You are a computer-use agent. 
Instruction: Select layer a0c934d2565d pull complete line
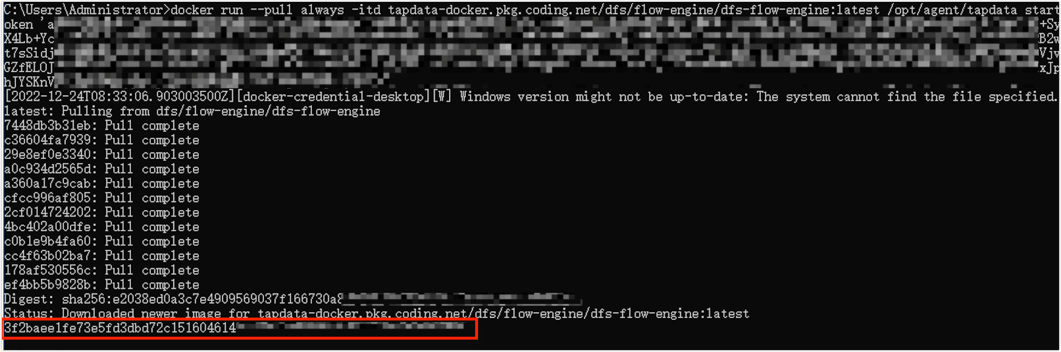pyautogui.click(x=102, y=169)
